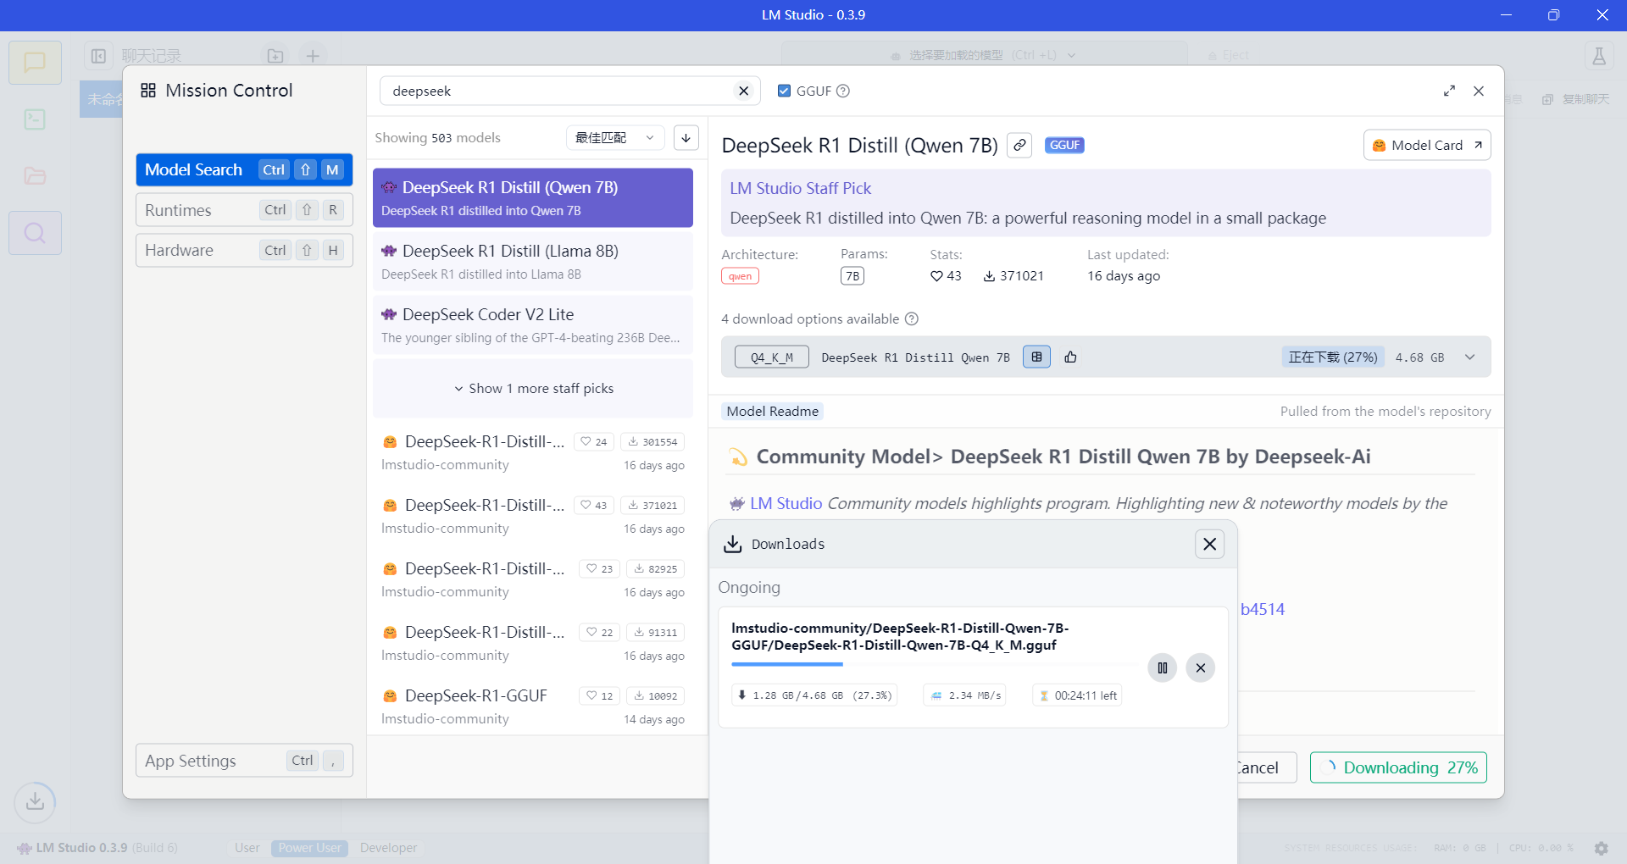Clear the deepseek search field

(743, 91)
